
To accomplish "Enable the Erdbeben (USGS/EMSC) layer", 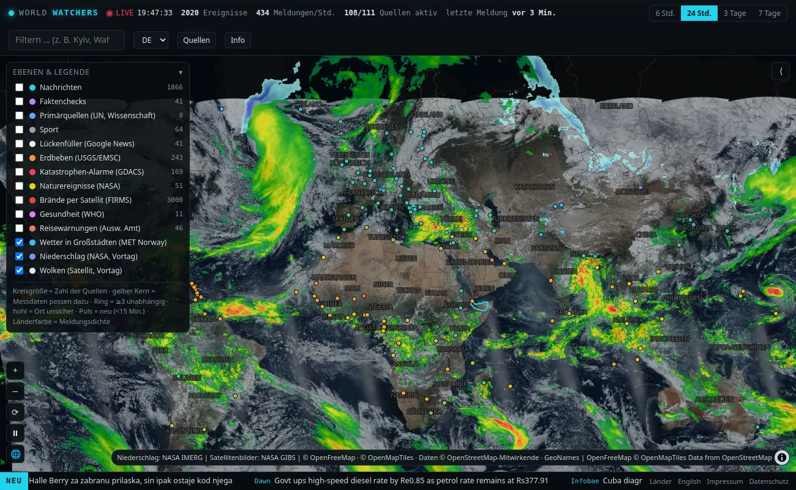I will coord(20,158).
